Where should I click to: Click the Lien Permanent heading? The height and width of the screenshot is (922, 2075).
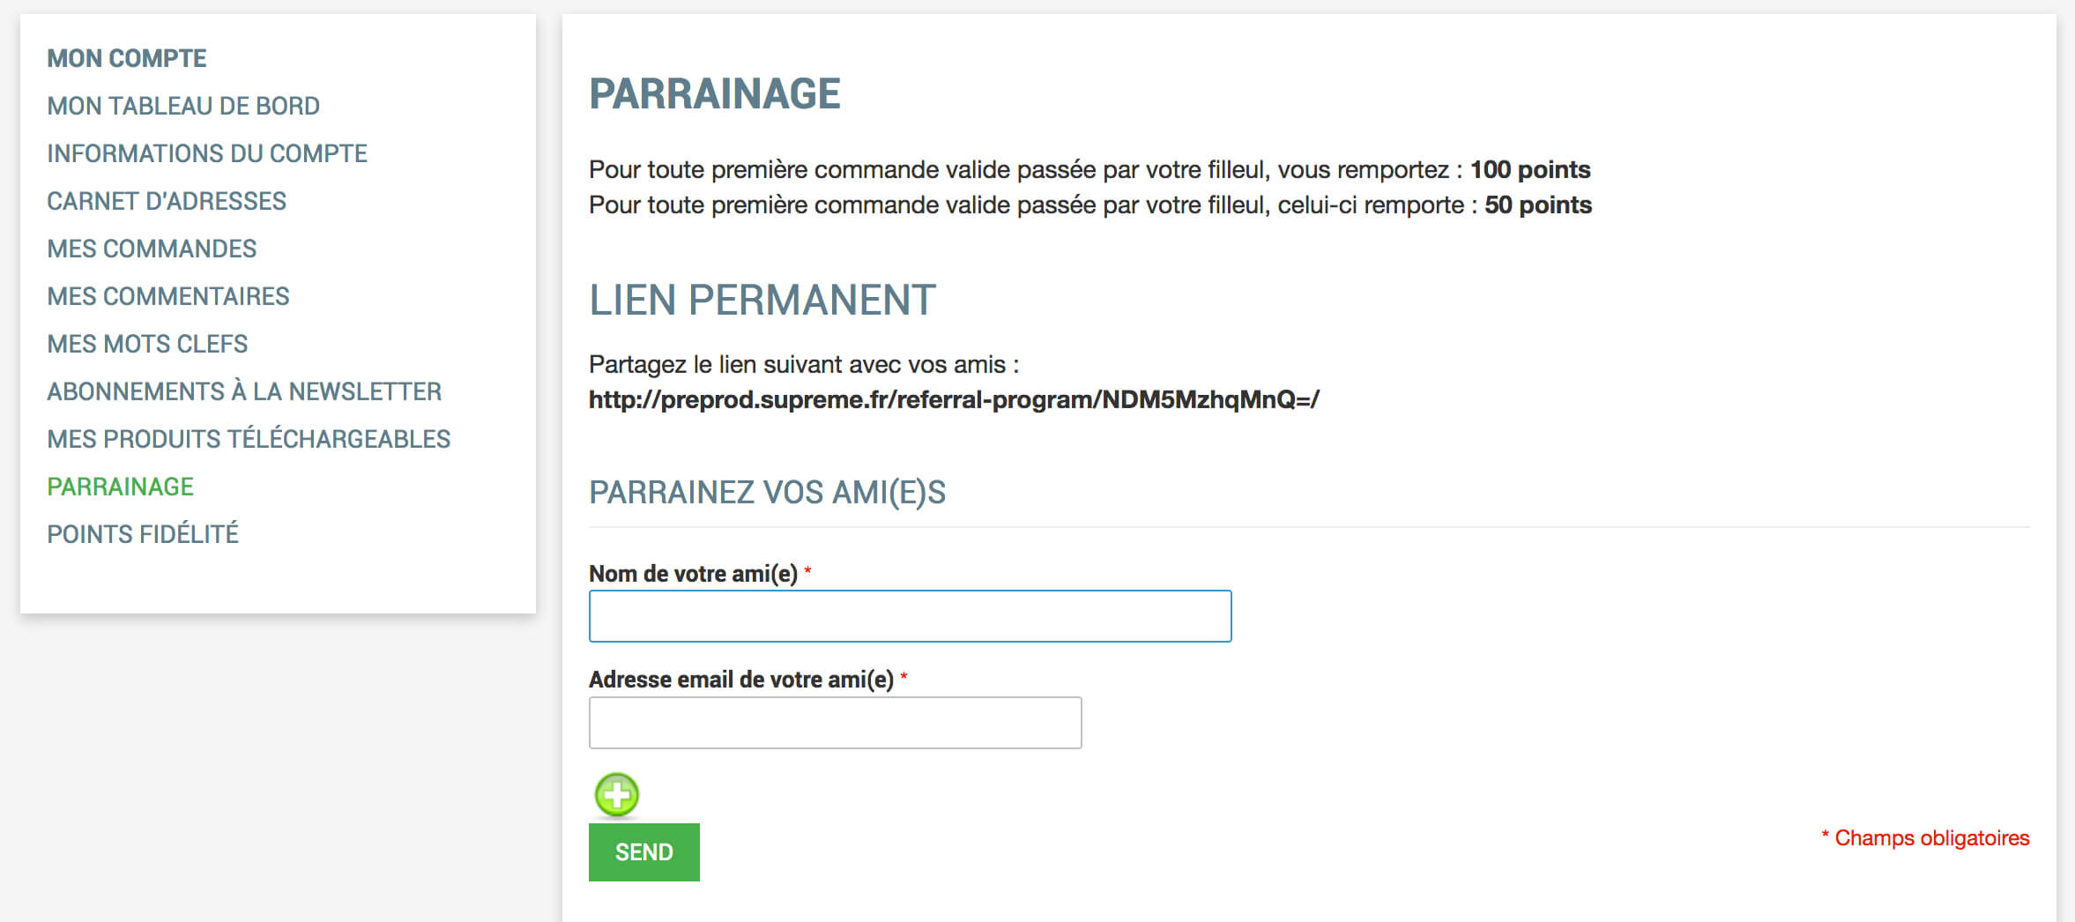coord(762,300)
